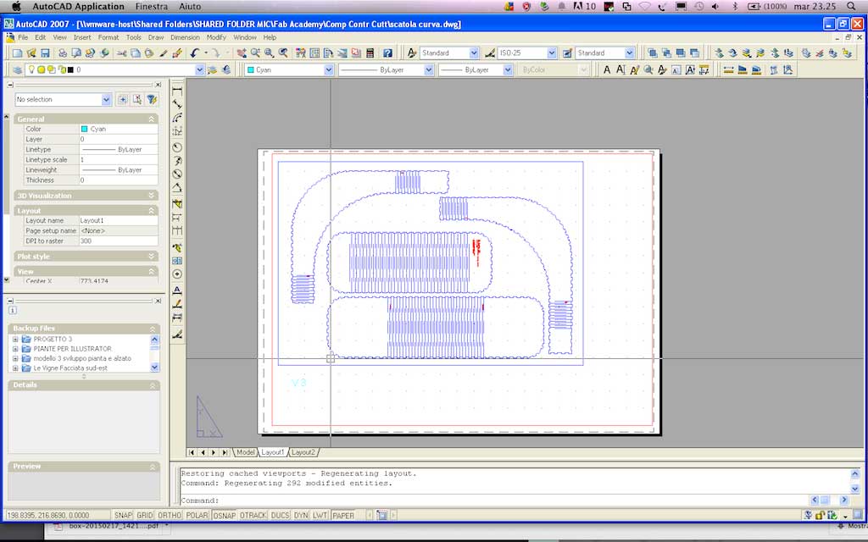Click the Diameter dimension tool
The image size is (868, 542).
[x=177, y=174]
